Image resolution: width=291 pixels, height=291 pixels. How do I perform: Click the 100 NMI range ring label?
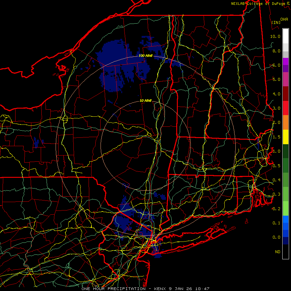(x=145, y=56)
